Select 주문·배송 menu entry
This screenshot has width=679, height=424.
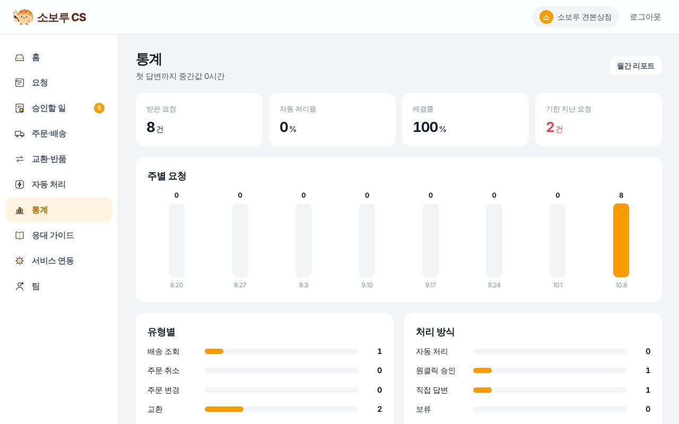coord(59,134)
